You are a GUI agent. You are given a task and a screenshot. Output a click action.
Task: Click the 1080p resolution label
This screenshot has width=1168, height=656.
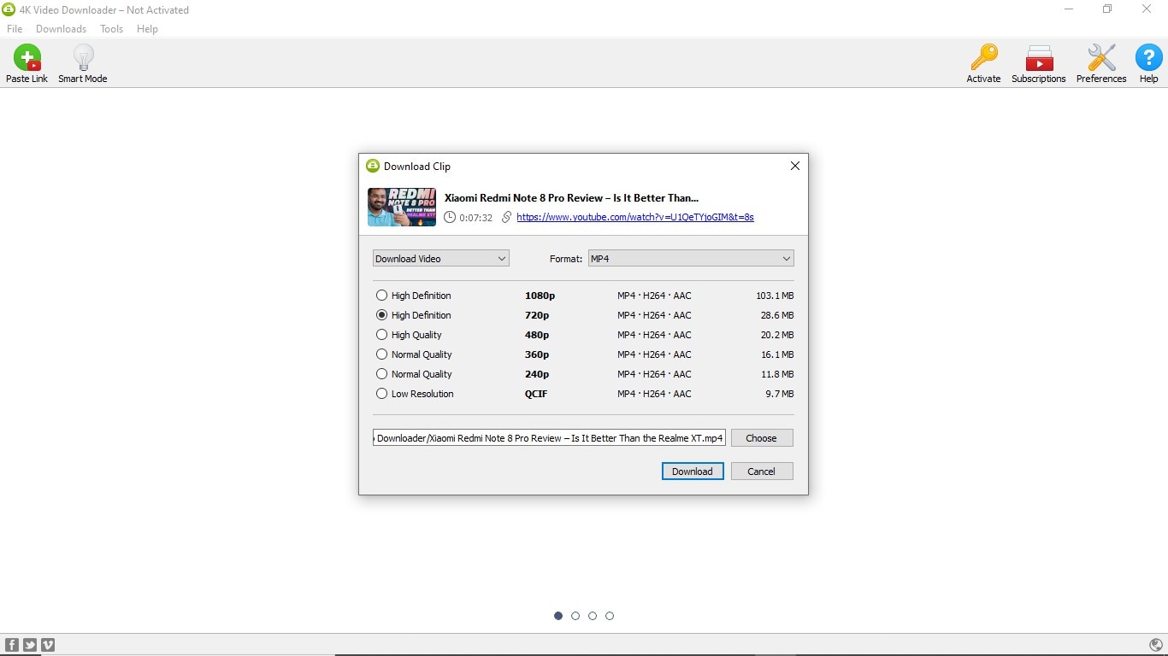(540, 296)
